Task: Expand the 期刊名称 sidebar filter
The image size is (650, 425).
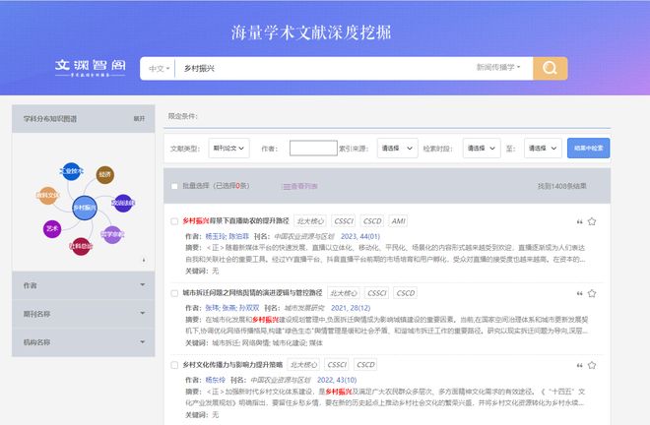Action: [x=84, y=314]
